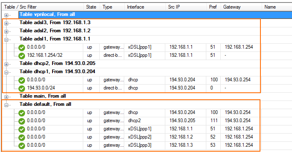Click green check icon beside 192.168.1.254/32
This screenshot has height=152, width=292.
(22, 56)
